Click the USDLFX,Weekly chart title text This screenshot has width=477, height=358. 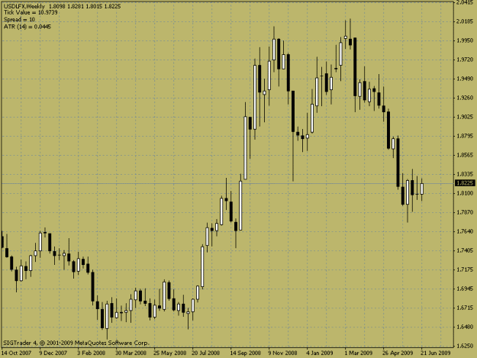click(x=24, y=6)
